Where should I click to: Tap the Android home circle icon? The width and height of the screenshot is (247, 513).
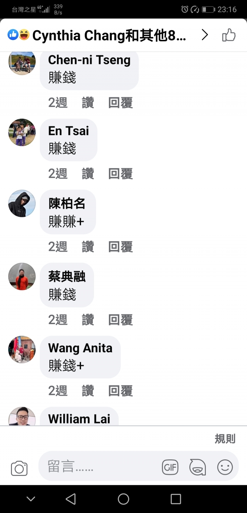click(123, 499)
